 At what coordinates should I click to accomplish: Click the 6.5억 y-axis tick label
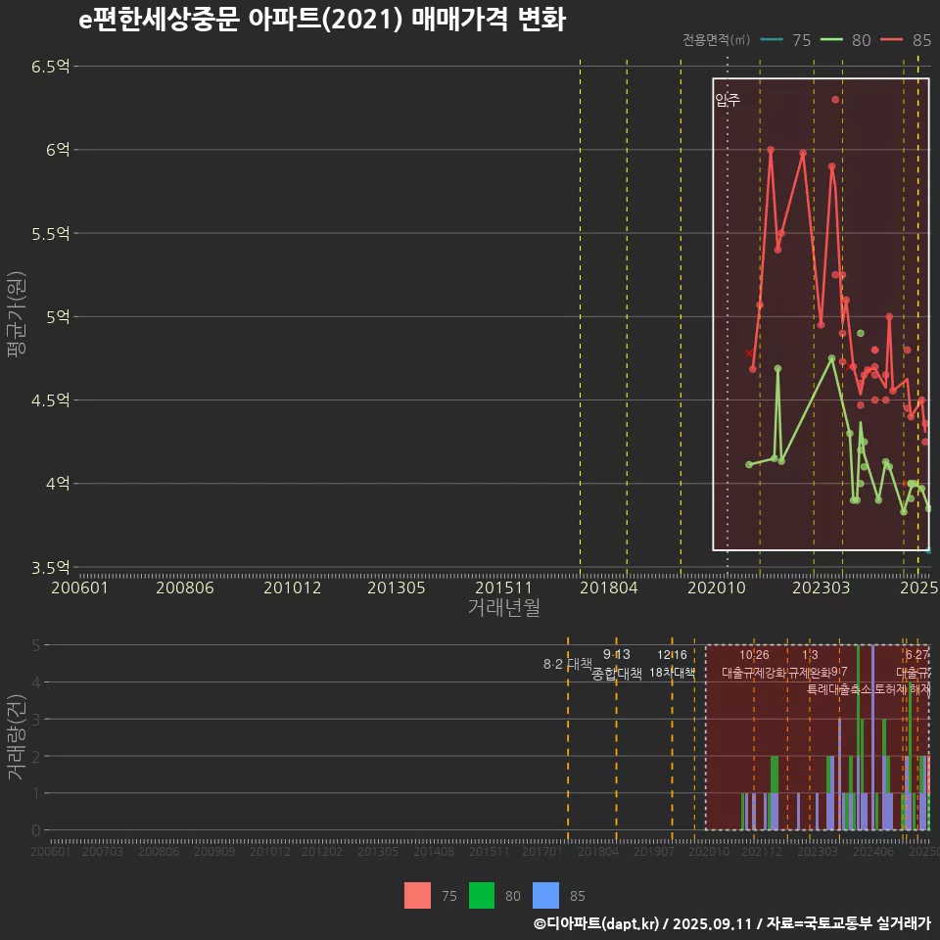coord(50,67)
